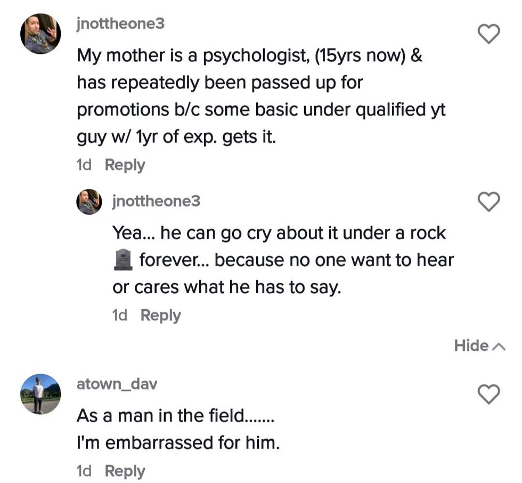
Task: Like jnottheone3's psychologist comment with the heart
Action: click(488, 34)
